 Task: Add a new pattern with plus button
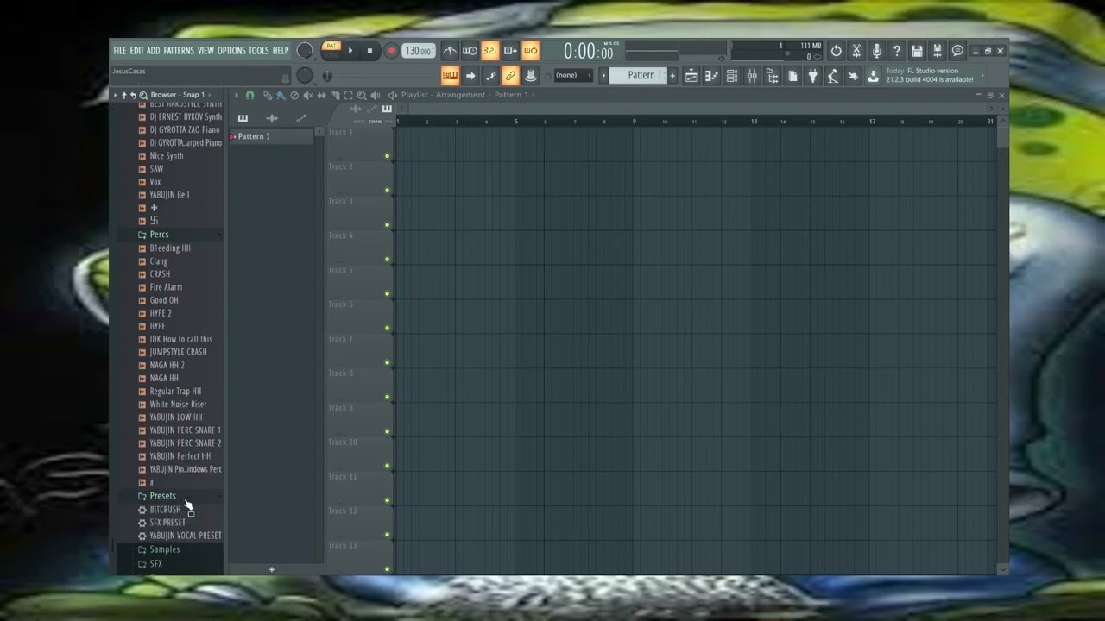coord(672,76)
